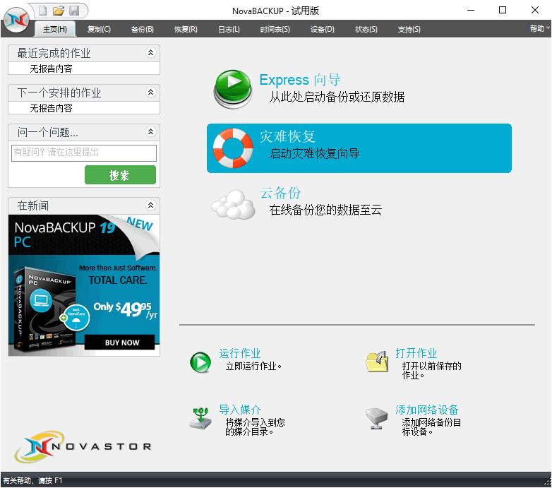Collapse the 下一个安排的作业 panel
This screenshot has width=552, height=488.
(150, 93)
